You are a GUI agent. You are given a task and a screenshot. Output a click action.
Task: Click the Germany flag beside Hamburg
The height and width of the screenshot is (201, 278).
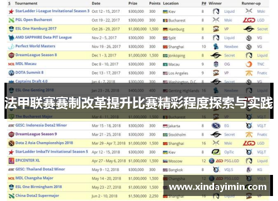(165, 29)
